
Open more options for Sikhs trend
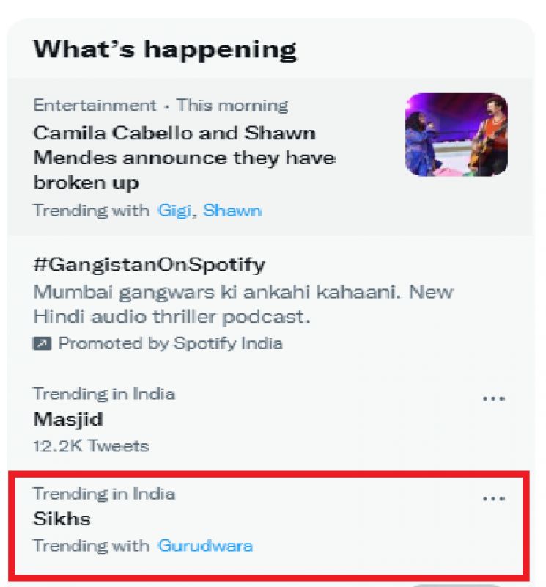(x=494, y=498)
